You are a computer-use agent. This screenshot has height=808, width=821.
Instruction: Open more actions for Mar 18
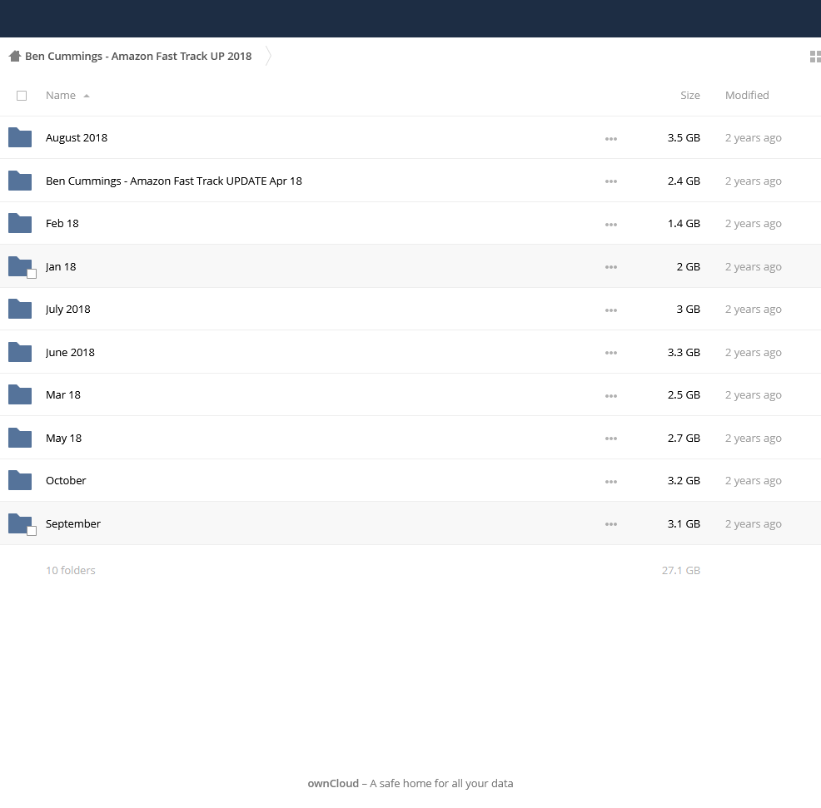610,396
